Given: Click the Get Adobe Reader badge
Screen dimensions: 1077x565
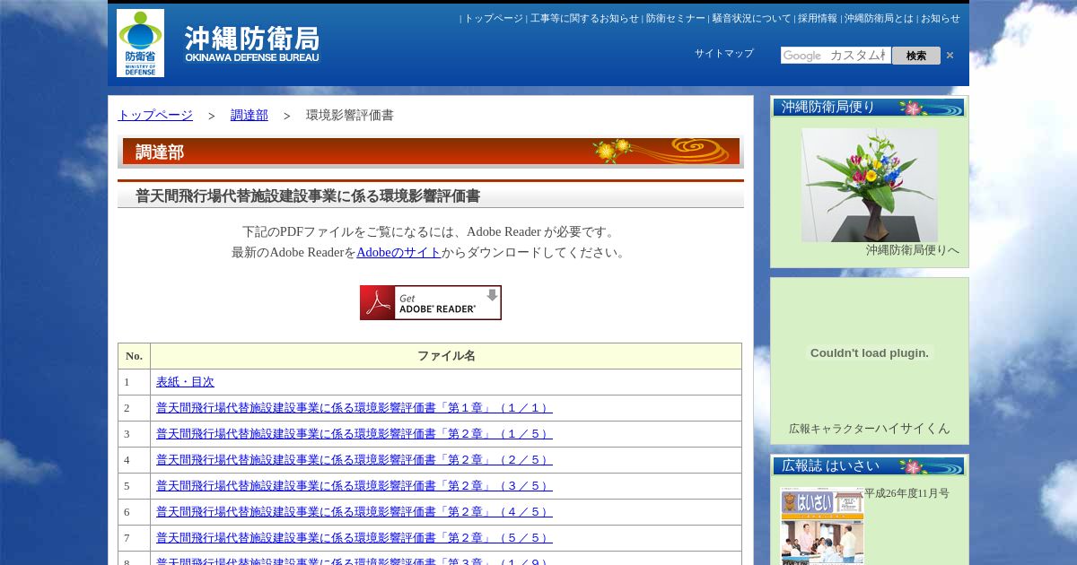Looking at the screenshot, I should click(431, 302).
